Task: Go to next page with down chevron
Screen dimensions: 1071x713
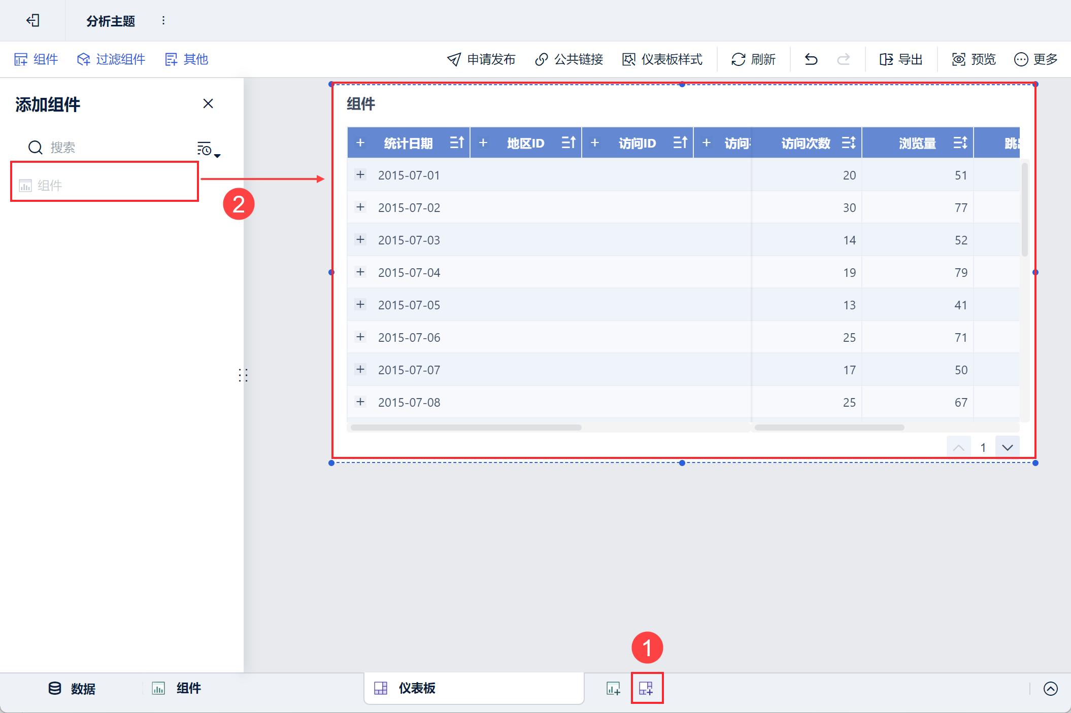Action: tap(1008, 447)
